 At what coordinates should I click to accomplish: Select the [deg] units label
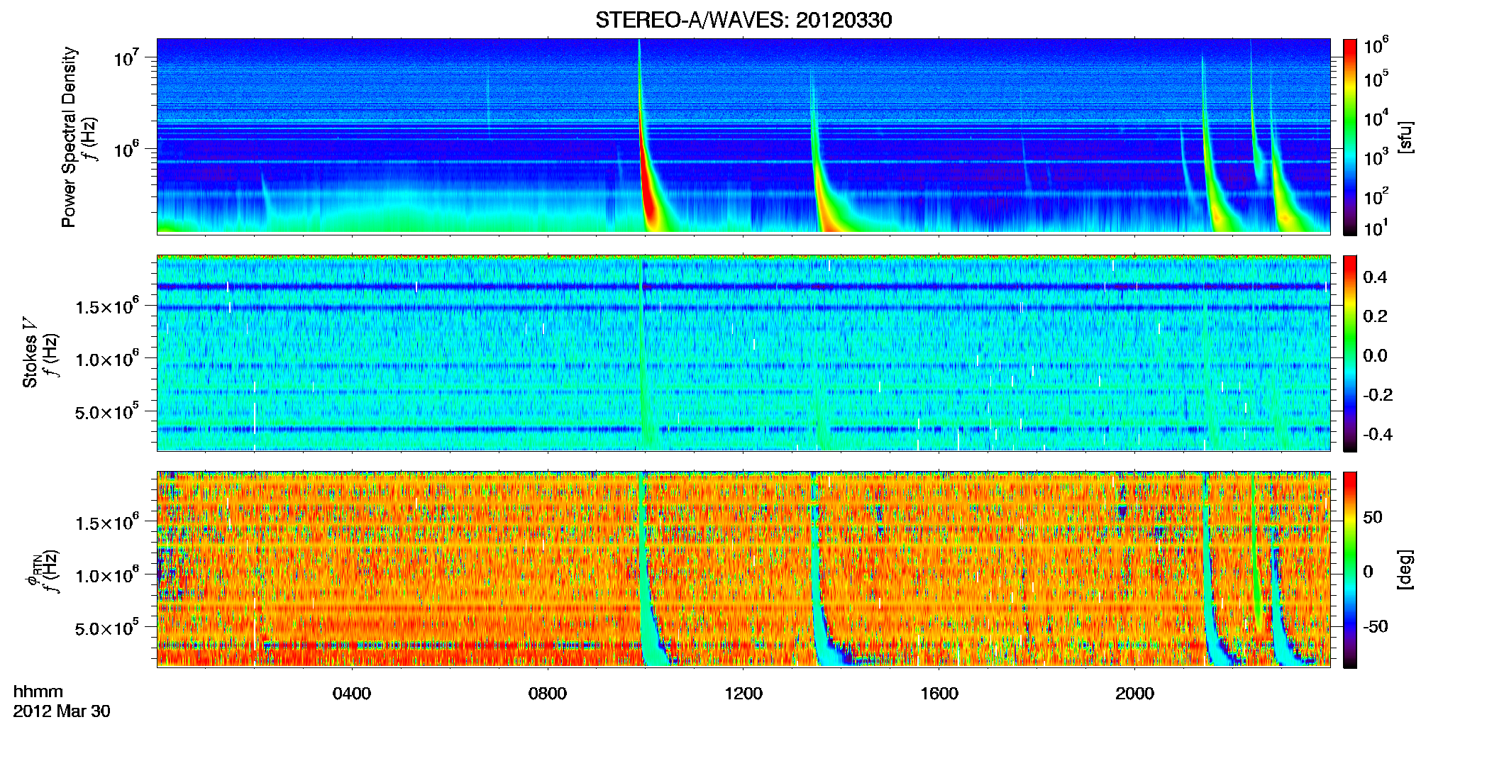tap(1405, 570)
